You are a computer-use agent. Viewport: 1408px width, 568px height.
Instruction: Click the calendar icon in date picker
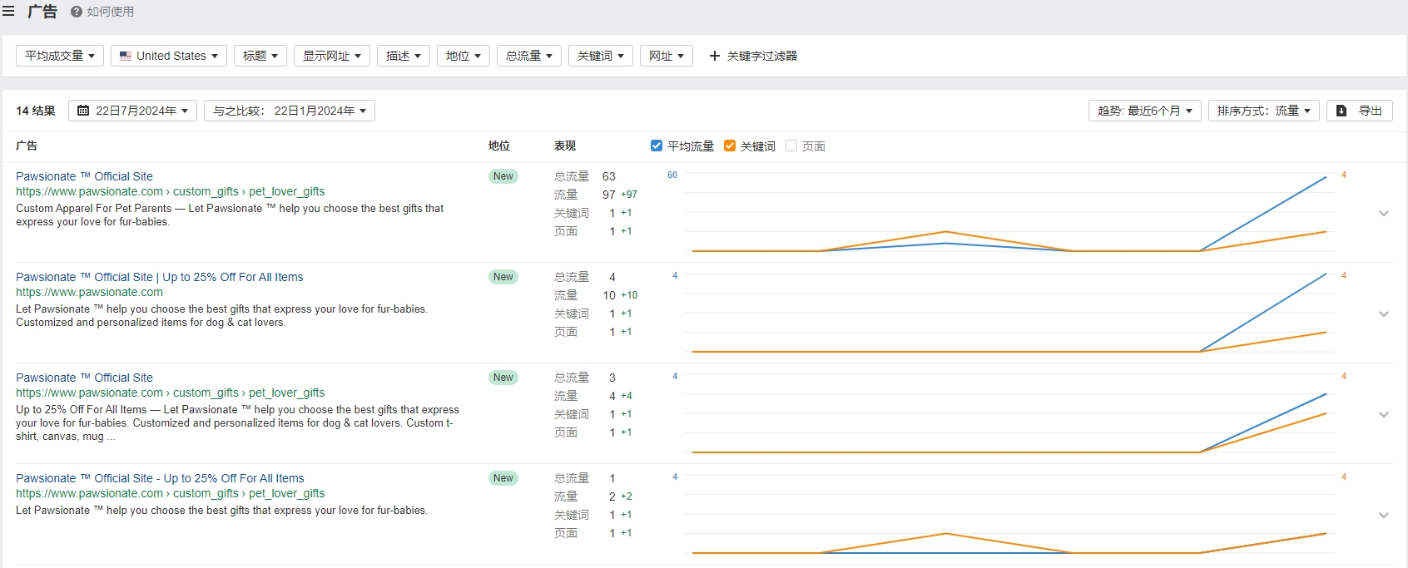83,111
